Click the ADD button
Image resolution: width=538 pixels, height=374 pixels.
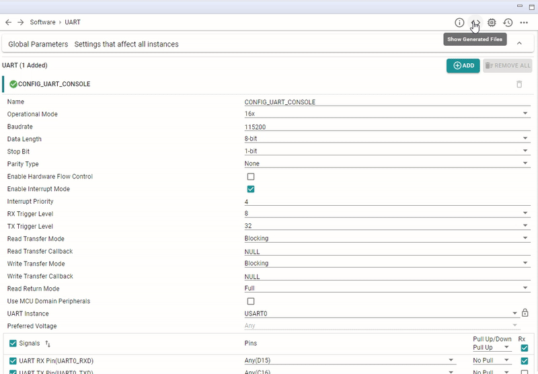pos(463,65)
